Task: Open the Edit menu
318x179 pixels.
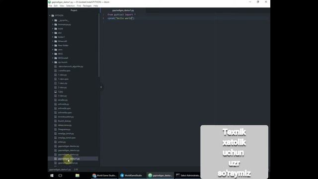Action: point(56,6)
